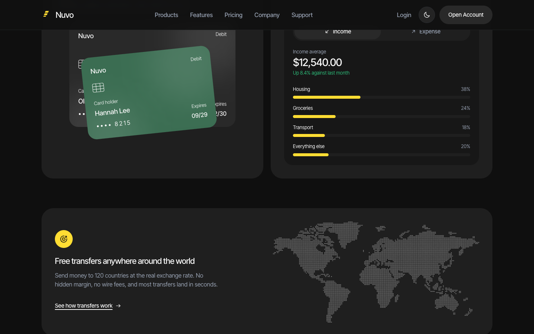Screen dimensions: 534x334
Task: Click the Groceries category label
Action: [303, 108]
